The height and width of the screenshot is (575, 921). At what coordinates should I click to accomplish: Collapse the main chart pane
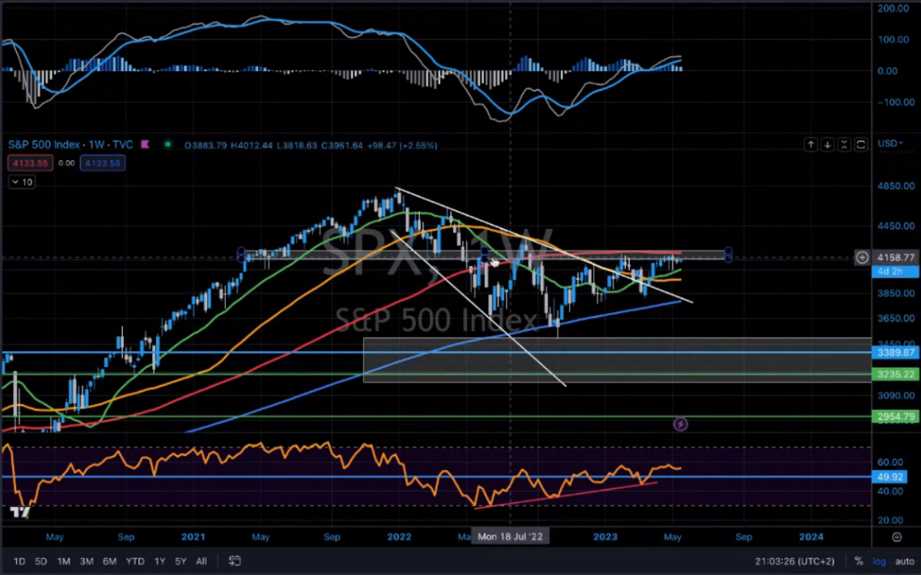click(844, 145)
